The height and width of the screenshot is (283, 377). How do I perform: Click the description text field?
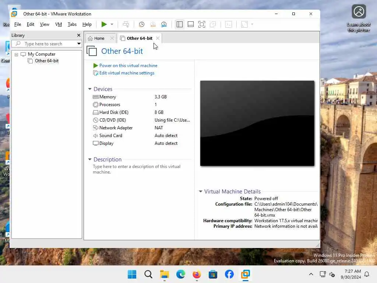pyautogui.click(x=137, y=169)
